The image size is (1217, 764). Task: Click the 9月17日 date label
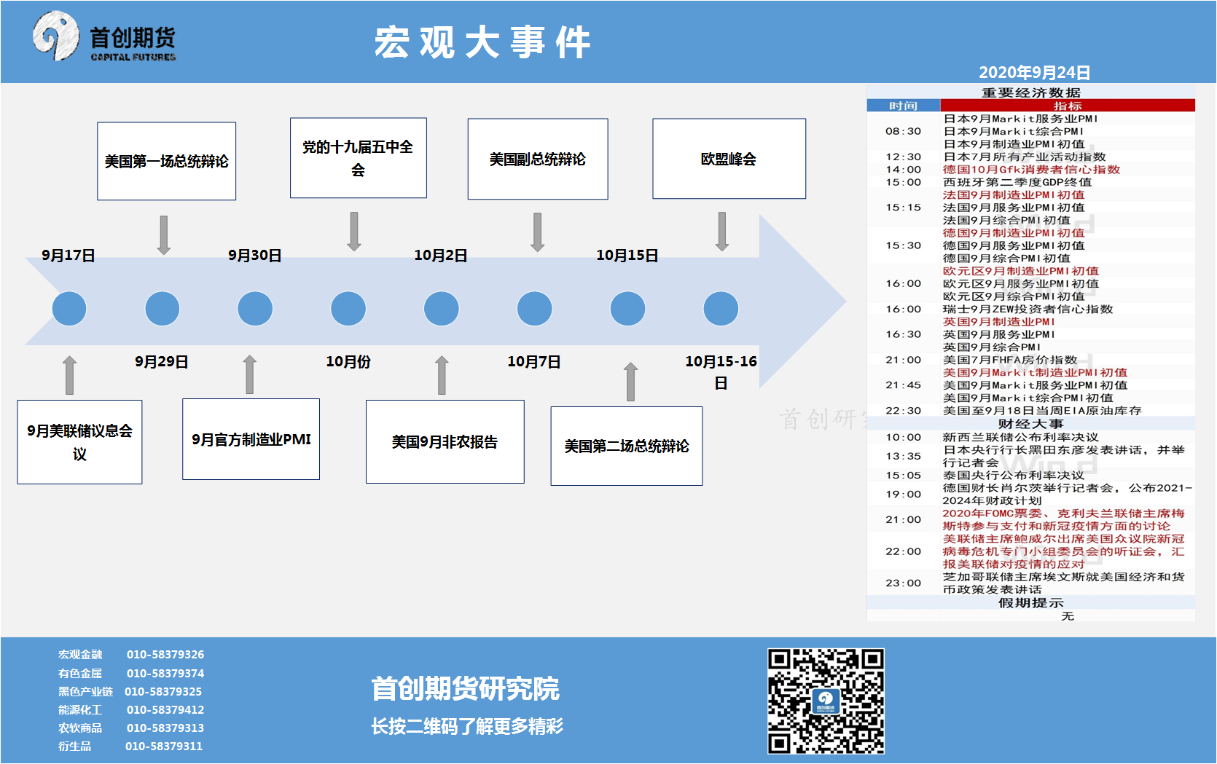pos(69,256)
